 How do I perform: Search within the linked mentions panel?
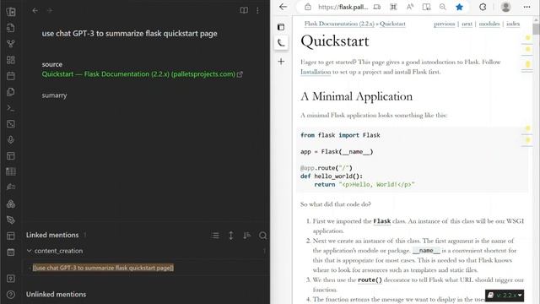coord(262,236)
